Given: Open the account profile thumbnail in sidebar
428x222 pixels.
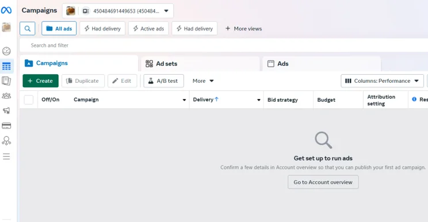Looking at the screenshot, I should coord(6,27).
